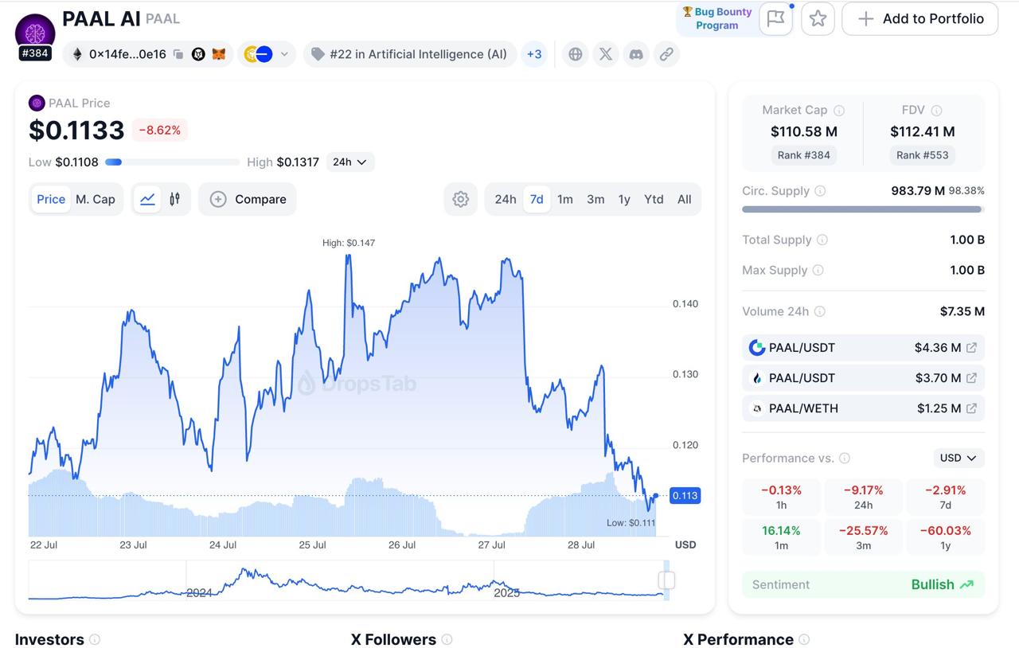Expand the +3 more categories
This screenshot has height=648, width=1019.
(534, 54)
